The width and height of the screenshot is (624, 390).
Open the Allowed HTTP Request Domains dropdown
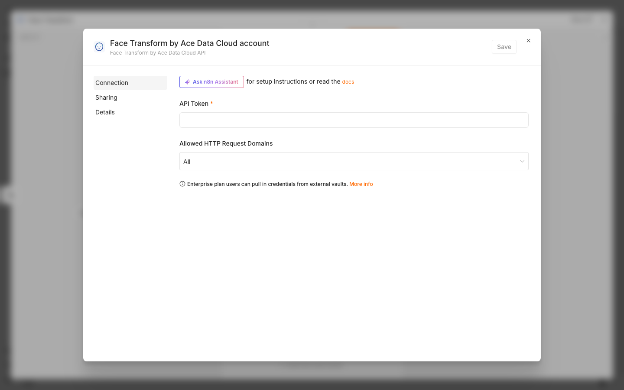tap(354, 161)
